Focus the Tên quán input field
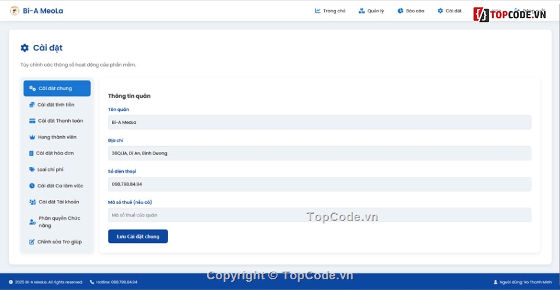The image size is (560, 290). tap(319, 122)
